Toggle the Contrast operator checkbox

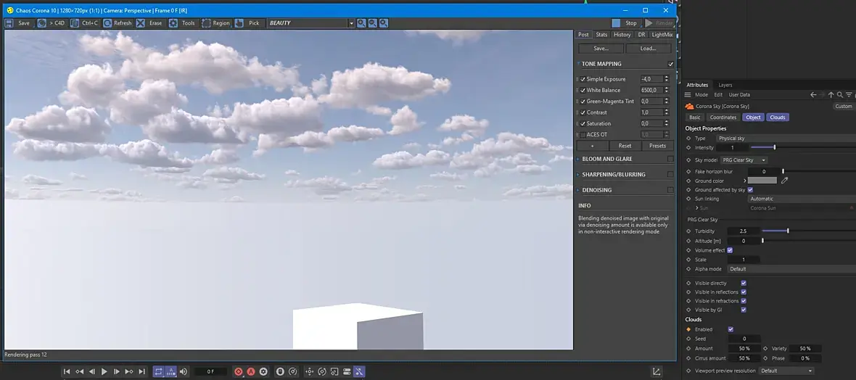[x=583, y=112]
